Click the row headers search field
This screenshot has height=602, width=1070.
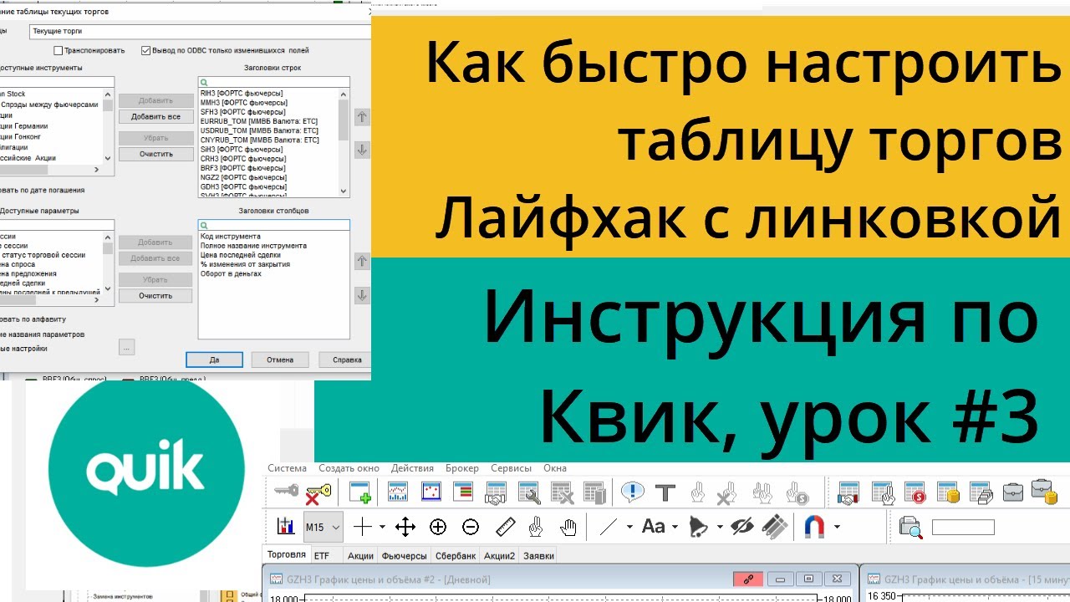(x=274, y=82)
